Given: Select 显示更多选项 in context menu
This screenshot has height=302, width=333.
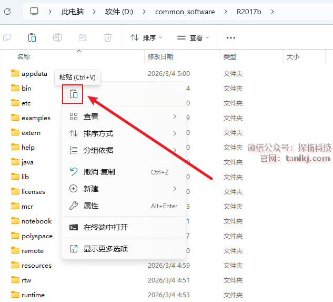Looking at the screenshot, I should click(x=105, y=248).
